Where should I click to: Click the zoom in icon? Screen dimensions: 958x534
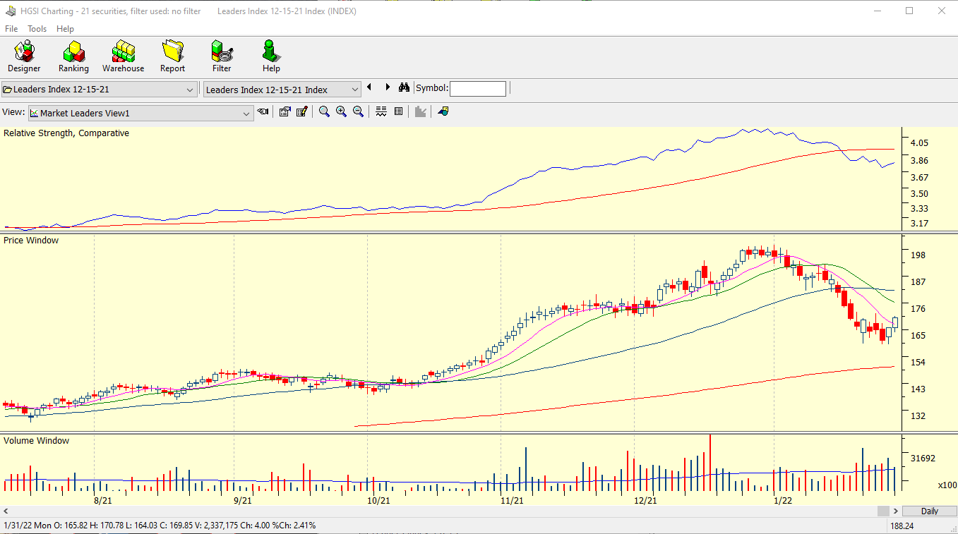(341, 111)
